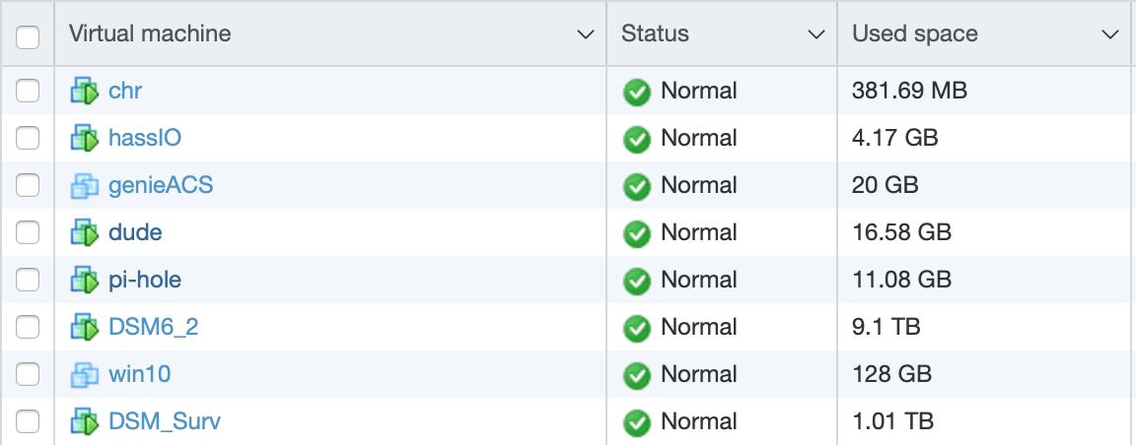Viewport: 1136px width, 445px height.
Task: Open the Virtual machine column dropdown arrow
Action: [x=585, y=34]
